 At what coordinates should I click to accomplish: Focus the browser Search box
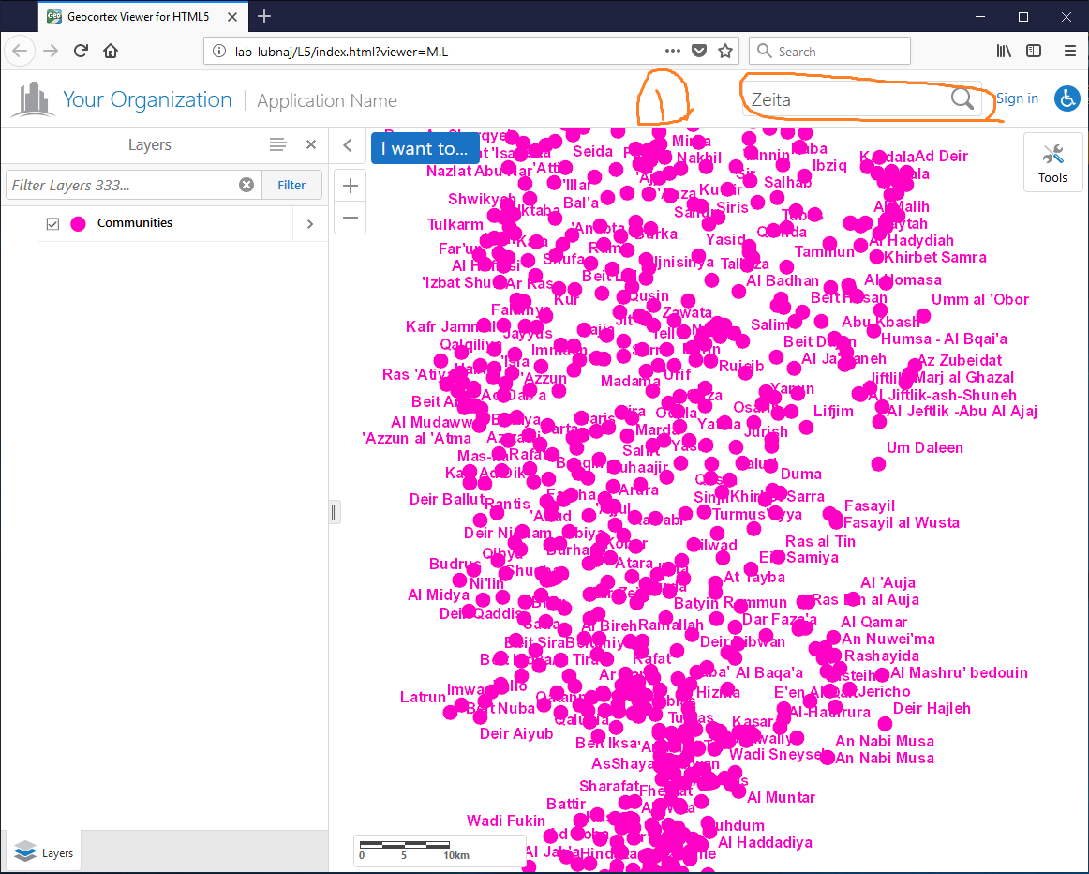(829, 51)
